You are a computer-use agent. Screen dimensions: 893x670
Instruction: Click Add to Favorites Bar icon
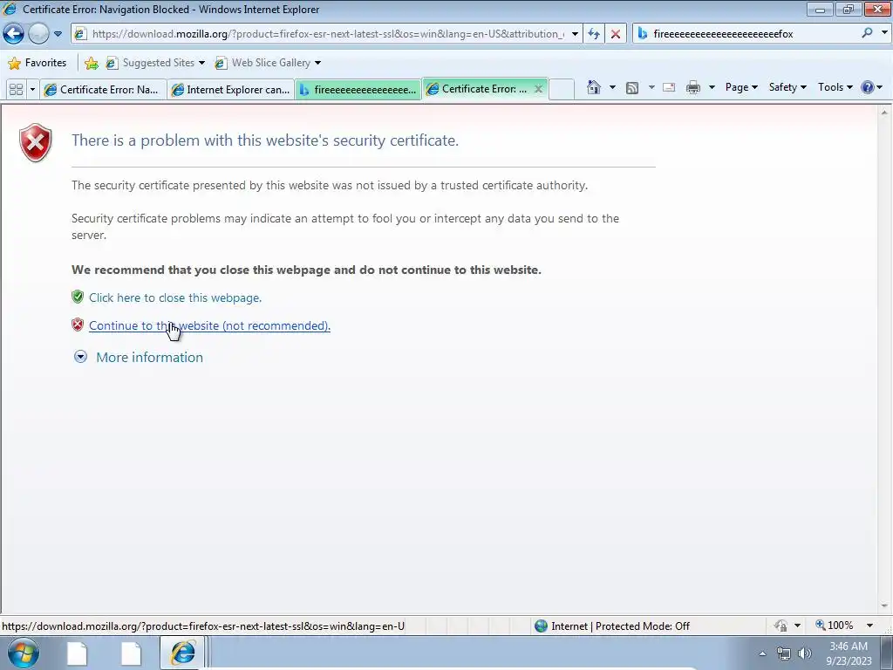point(91,63)
